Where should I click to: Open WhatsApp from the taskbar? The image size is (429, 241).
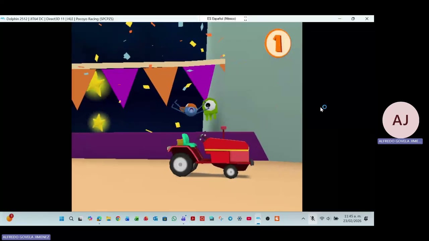pos(174,219)
